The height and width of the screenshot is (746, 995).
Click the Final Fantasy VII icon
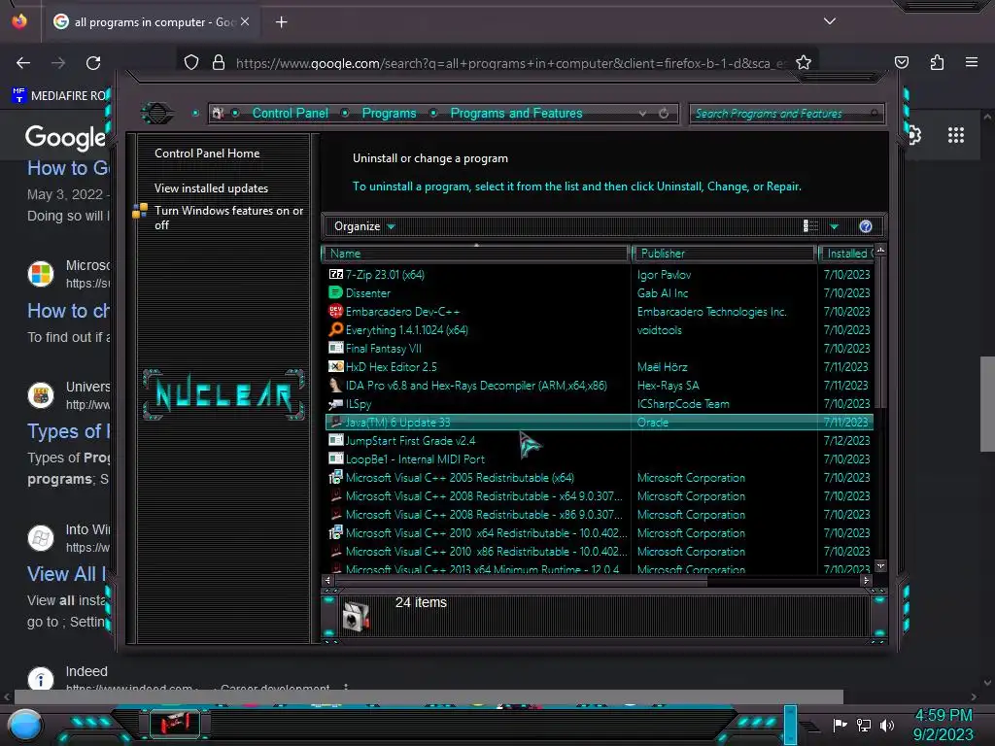point(335,349)
